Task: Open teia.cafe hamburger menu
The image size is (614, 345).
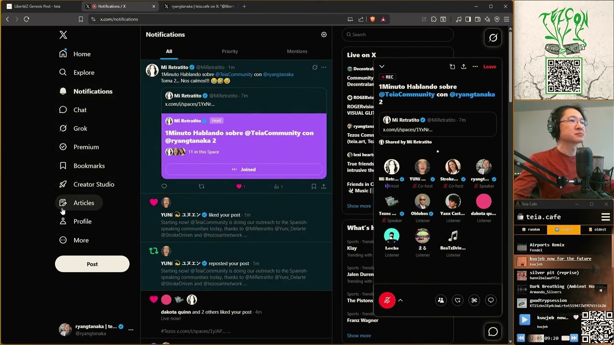Action: click(606, 217)
